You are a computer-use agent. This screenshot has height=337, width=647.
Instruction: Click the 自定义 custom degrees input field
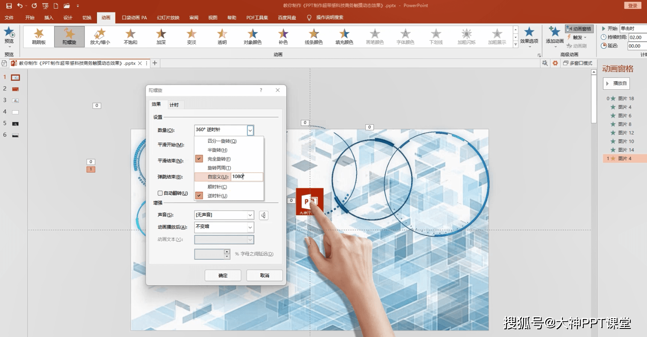tap(247, 177)
